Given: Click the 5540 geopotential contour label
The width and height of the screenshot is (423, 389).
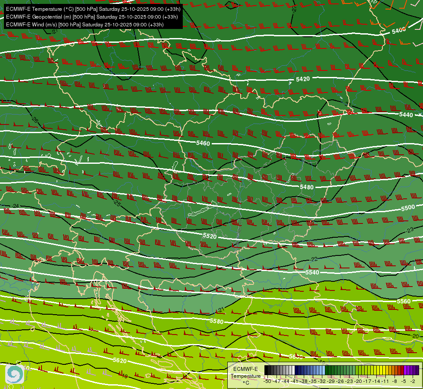Looking at the screenshot, I should (312, 272).
